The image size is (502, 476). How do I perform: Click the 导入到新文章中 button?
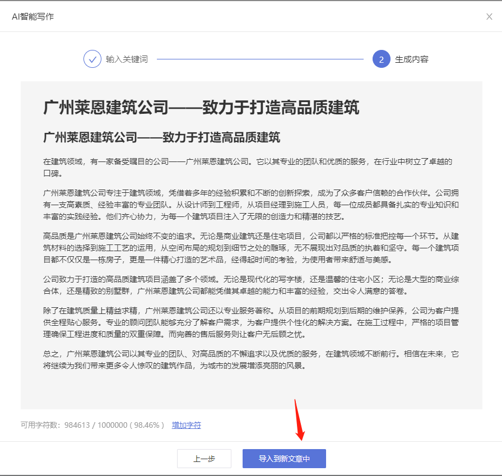pyautogui.click(x=284, y=459)
